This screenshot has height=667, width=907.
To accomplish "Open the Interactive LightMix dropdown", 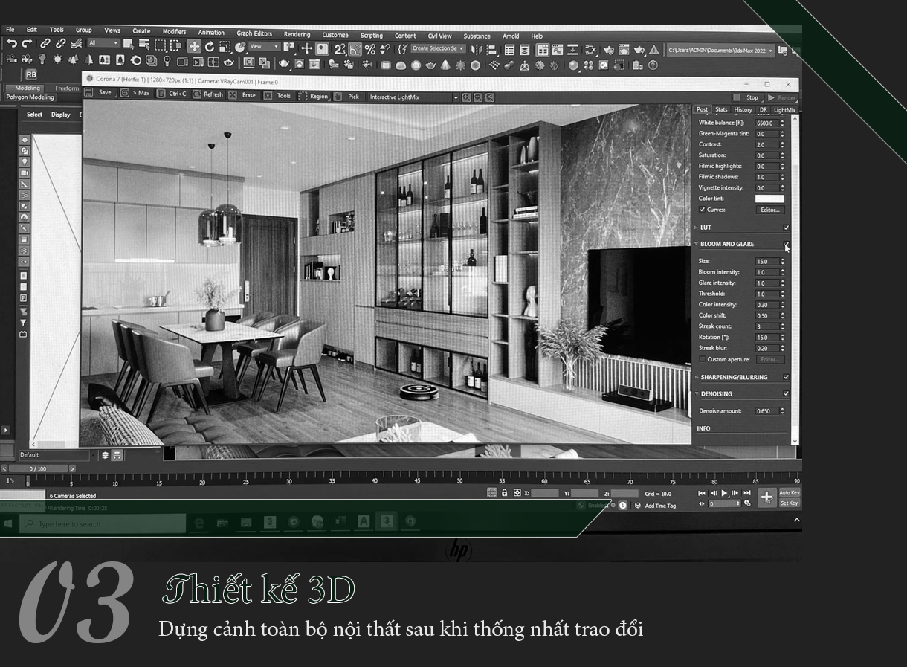I will (x=413, y=97).
